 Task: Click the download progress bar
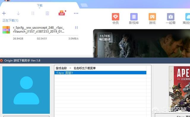point(46,35)
